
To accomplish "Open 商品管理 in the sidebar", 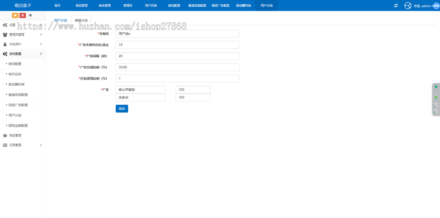I will [15, 135].
